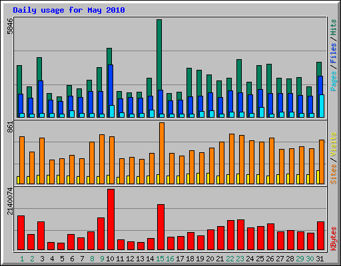Select day 22 on the date axis

(x=230, y=259)
